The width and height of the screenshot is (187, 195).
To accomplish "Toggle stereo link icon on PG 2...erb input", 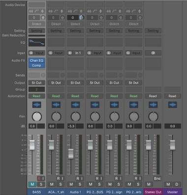I will click(128, 53).
